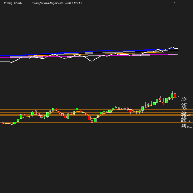Screen dimensions: 193x193
Task: Click the '387' price level label
Action: pyautogui.click(x=184, y=100)
